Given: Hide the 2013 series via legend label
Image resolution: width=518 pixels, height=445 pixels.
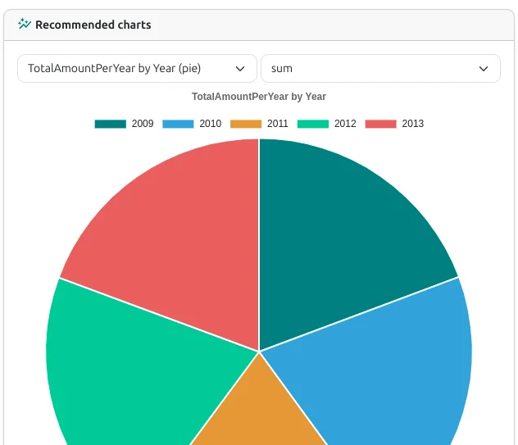Looking at the screenshot, I should pos(412,124).
